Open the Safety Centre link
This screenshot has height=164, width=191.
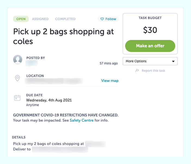click(x=82, y=120)
